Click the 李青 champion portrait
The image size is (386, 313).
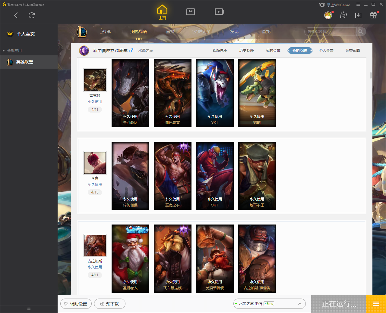95,163
